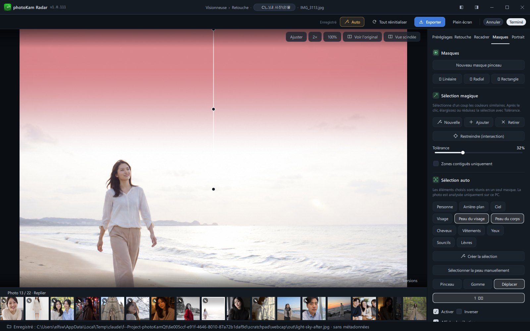Click the Retirer selection button
The height and width of the screenshot is (331, 530).
coord(510,122)
